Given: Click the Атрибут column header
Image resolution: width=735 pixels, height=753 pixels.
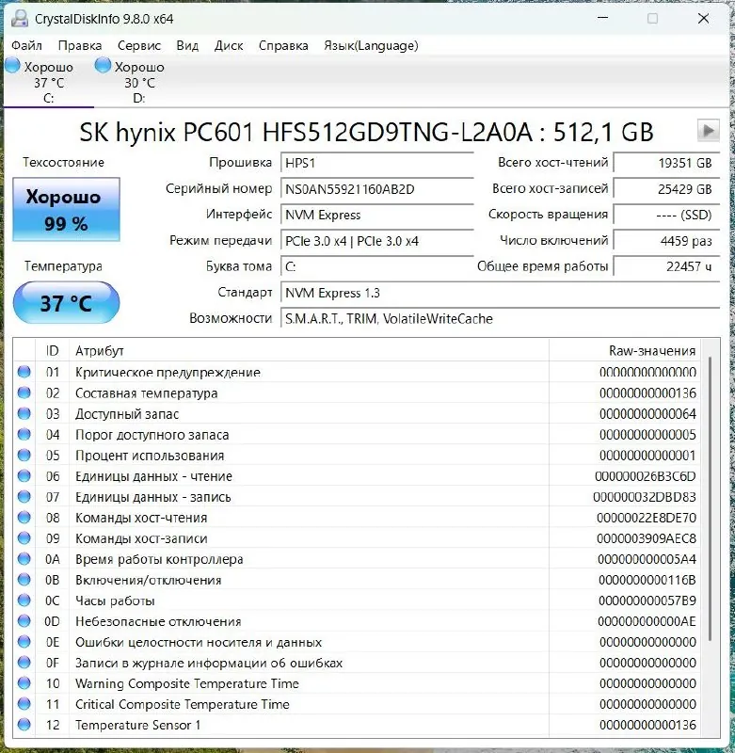Looking at the screenshot, I should 310,351.
